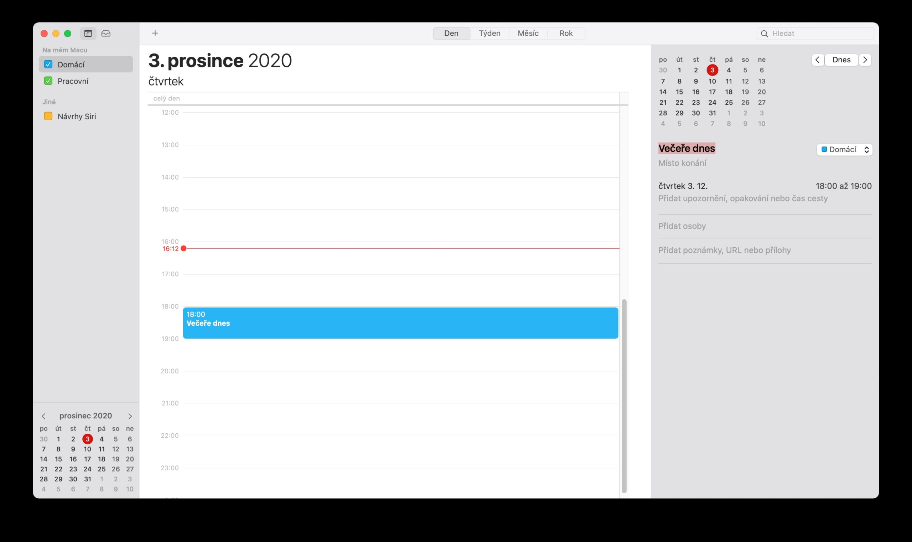Go to next day with right chevron
The width and height of the screenshot is (912, 542).
[865, 60]
